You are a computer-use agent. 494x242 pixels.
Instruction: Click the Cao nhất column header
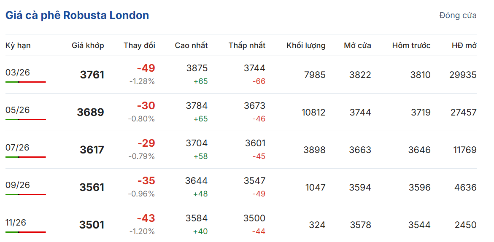(x=191, y=46)
